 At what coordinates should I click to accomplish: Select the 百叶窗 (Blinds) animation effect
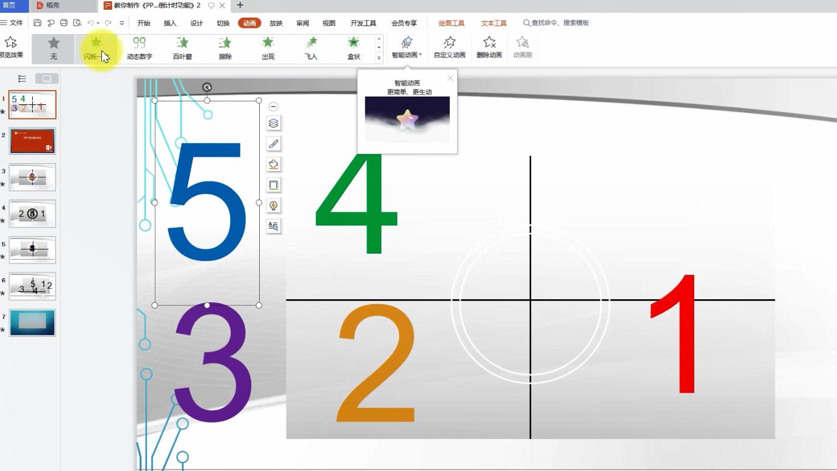182,48
